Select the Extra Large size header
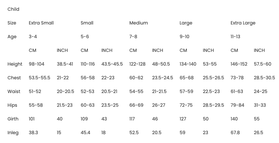The height and width of the screenshot is (143, 279). [x=243, y=23]
